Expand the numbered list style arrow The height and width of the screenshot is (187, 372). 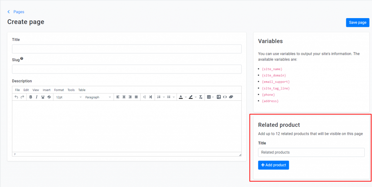pyautogui.click(x=164, y=97)
